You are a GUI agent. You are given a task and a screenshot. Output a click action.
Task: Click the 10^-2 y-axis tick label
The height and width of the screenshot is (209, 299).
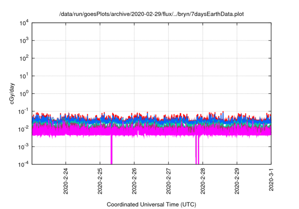23,129
